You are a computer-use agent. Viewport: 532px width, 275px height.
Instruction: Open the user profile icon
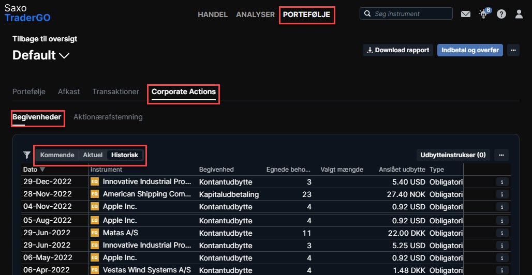(519, 14)
